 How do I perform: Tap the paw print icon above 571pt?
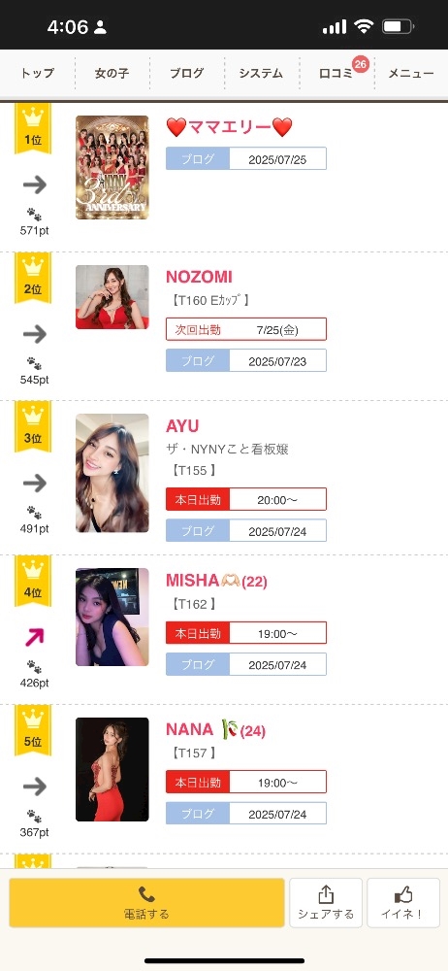click(34, 216)
